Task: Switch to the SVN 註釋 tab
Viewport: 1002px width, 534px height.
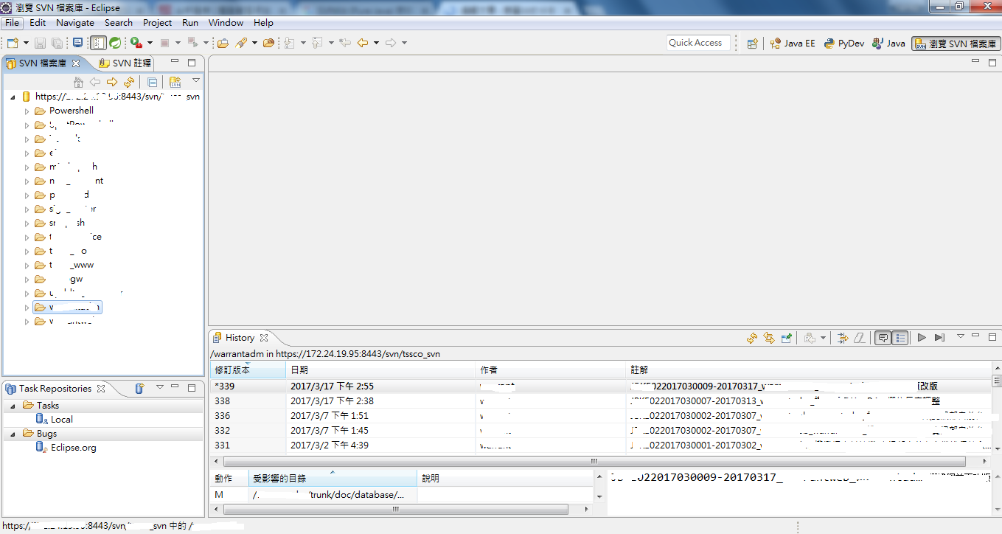Action: click(x=125, y=63)
